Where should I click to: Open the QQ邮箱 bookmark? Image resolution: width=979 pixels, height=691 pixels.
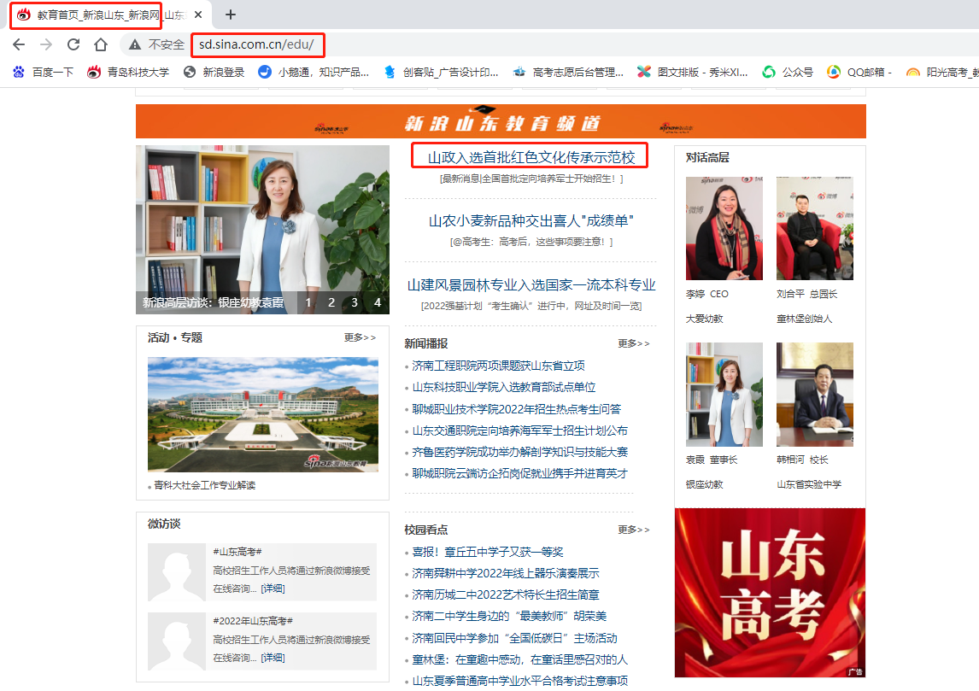859,72
